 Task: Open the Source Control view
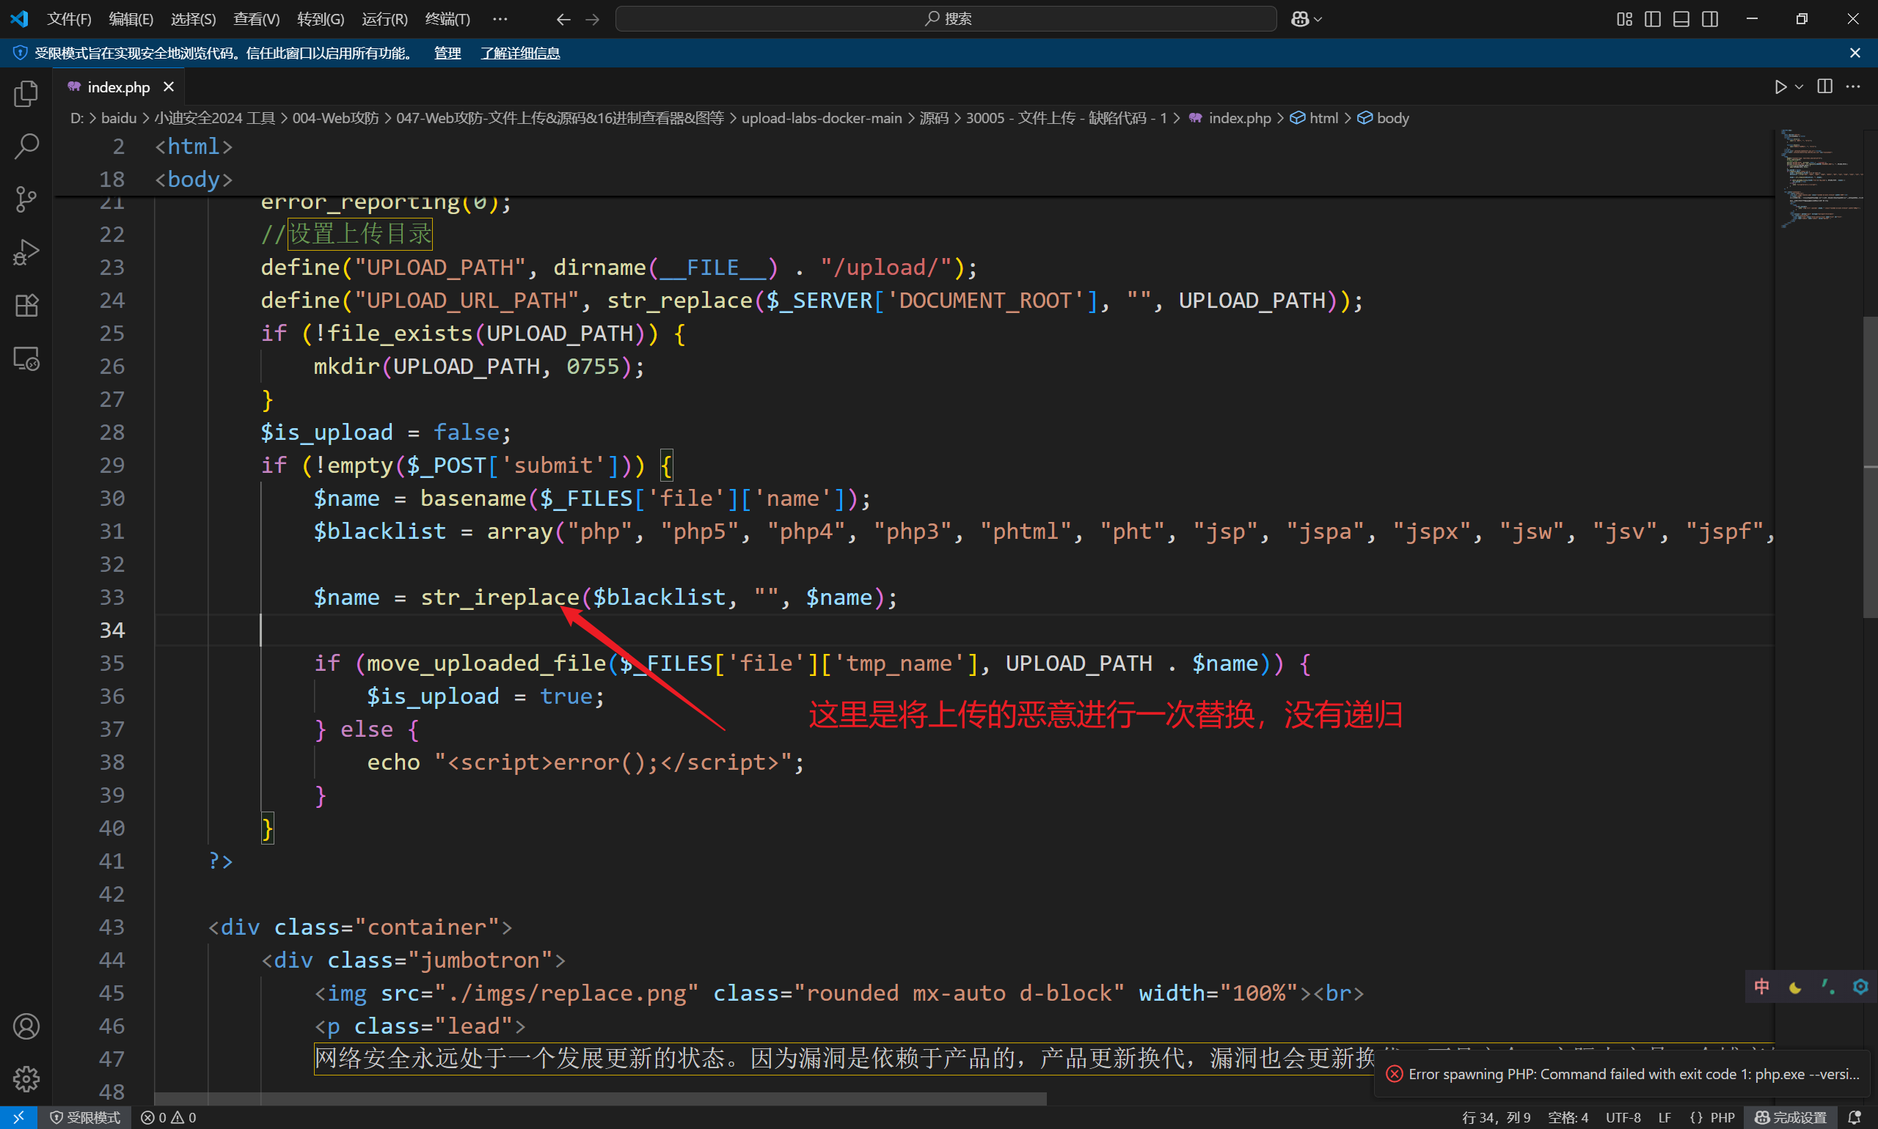26,199
